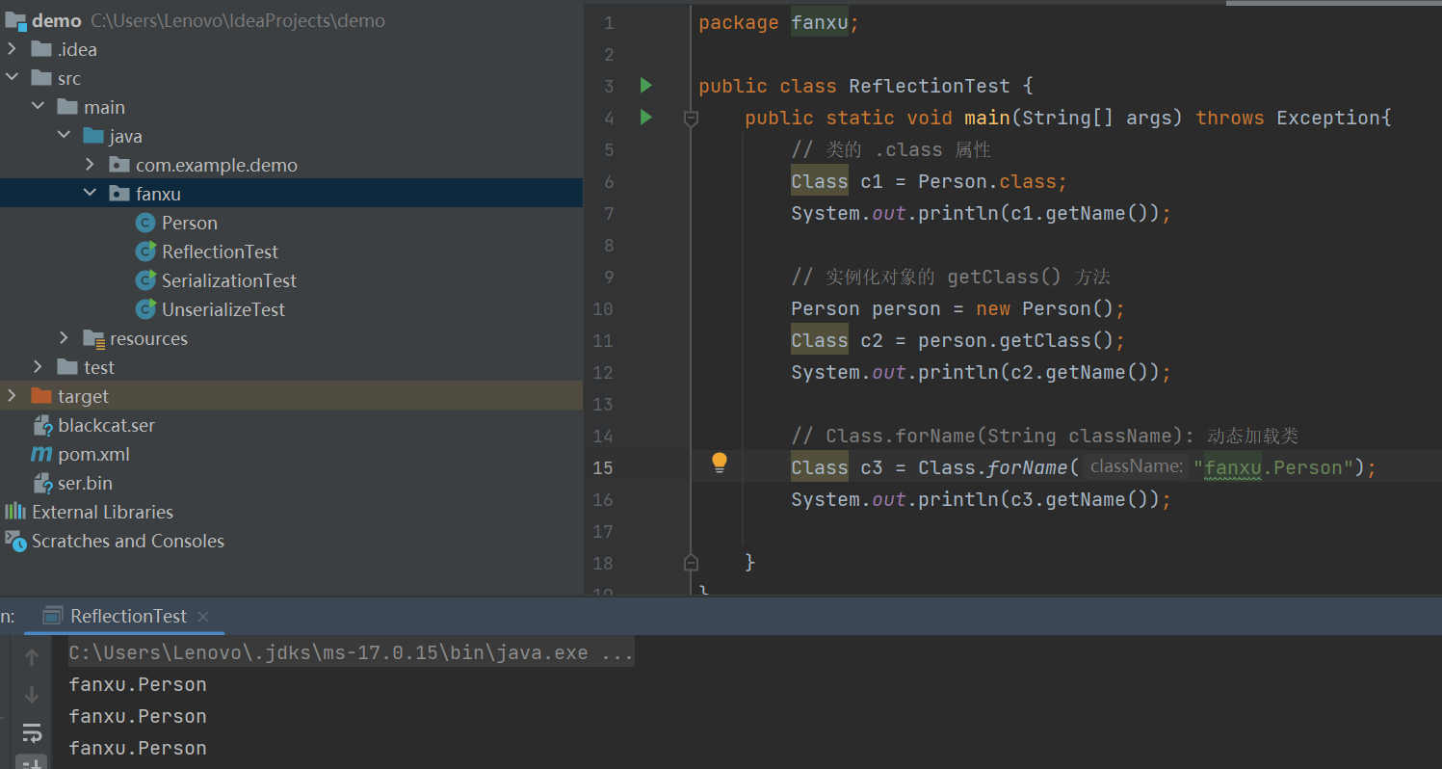The image size is (1442, 769).
Task: Collapse the fanxu package
Action: [90, 194]
